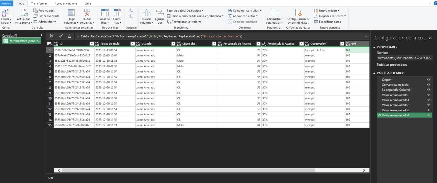
Task: Open the Agregar columna tab
Action: [x=66, y=3]
